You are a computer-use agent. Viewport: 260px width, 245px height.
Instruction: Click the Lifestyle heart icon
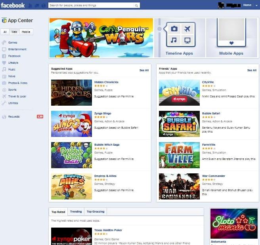point(4,63)
